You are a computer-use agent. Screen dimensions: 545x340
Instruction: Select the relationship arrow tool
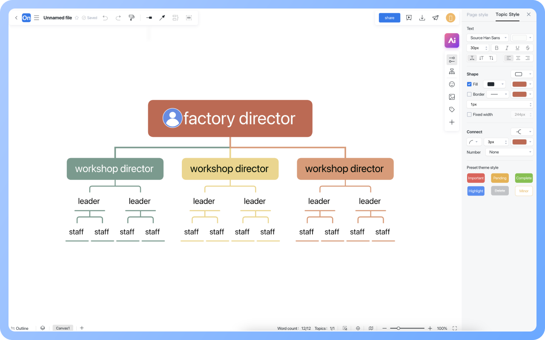point(162,17)
